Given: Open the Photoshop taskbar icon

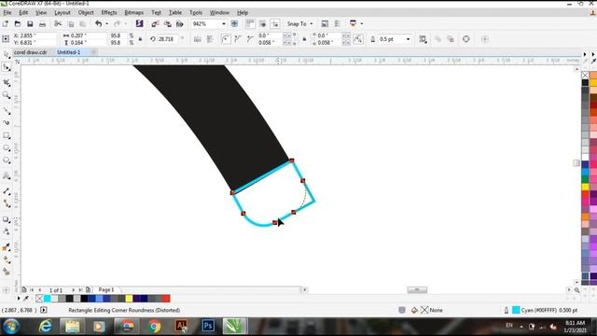Looking at the screenshot, I should coord(208,326).
